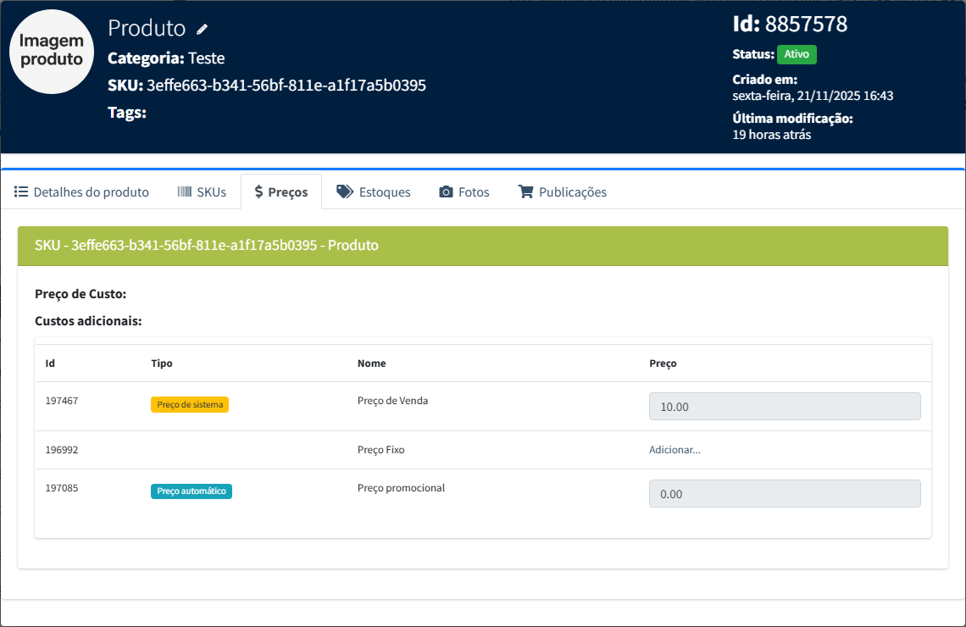Click the pencil edit icon beside Produto
The width and height of the screenshot is (966, 627).
(202, 29)
